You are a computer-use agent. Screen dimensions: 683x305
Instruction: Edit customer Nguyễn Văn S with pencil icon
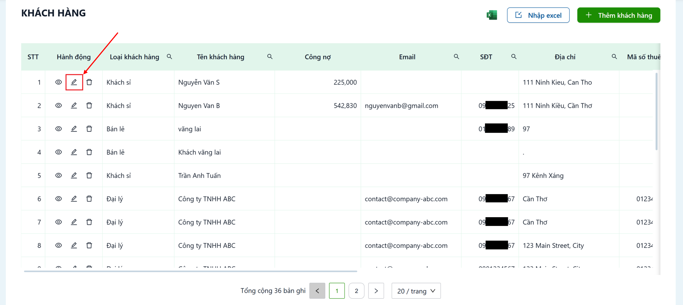coord(74,82)
